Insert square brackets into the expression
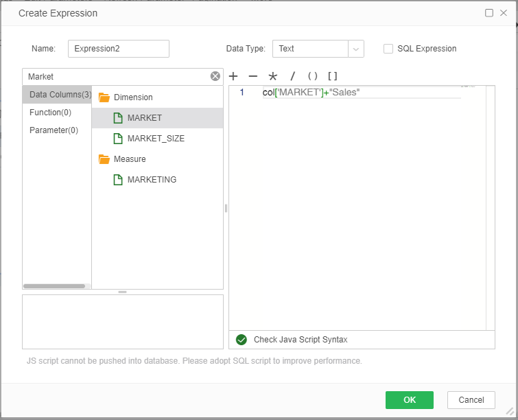The image size is (518, 420). coord(332,76)
